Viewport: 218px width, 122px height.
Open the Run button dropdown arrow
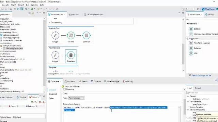pyautogui.click(x=34, y=9)
